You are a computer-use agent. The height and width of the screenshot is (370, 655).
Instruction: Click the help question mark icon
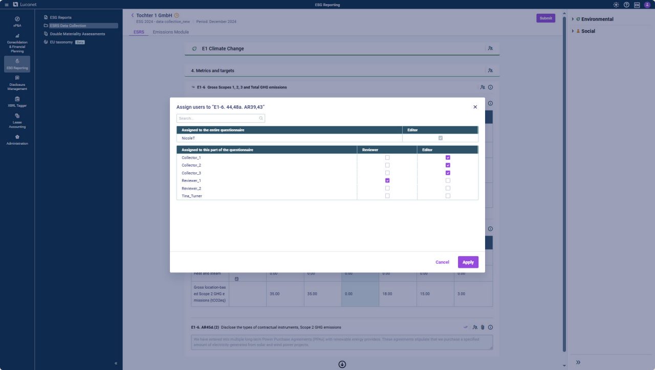[x=626, y=5]
